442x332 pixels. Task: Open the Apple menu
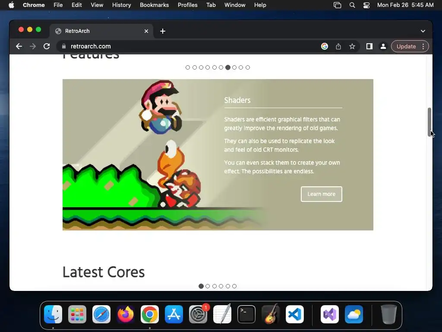point(11,5)
